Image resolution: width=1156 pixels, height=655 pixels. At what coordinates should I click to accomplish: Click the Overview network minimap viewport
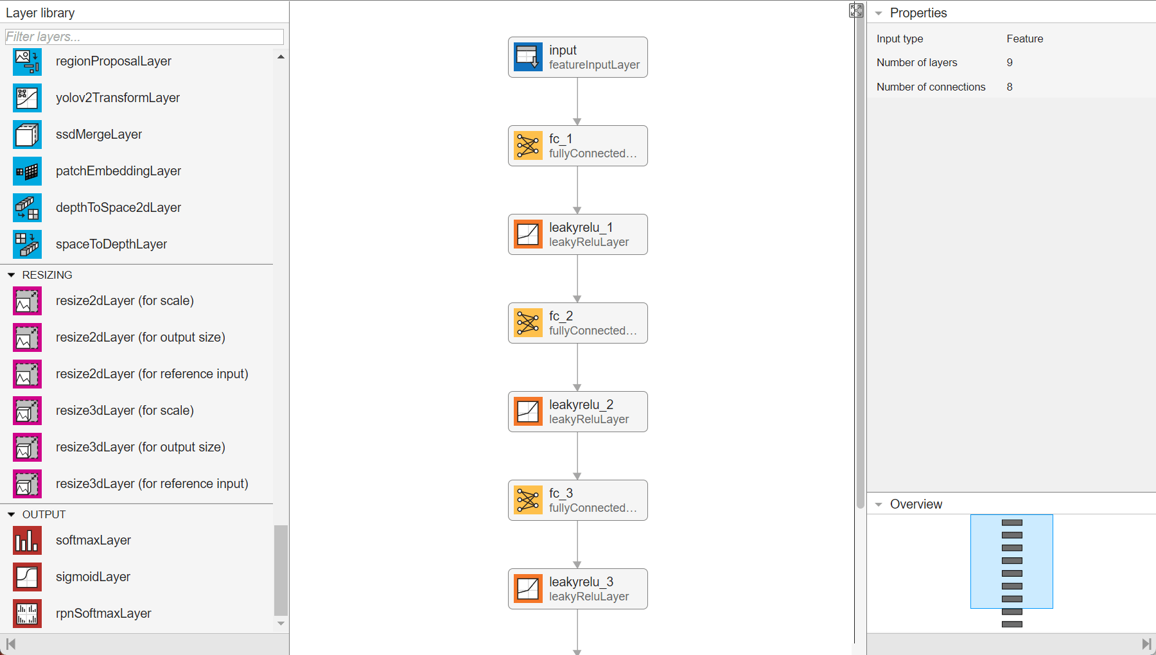(1011, 561)
